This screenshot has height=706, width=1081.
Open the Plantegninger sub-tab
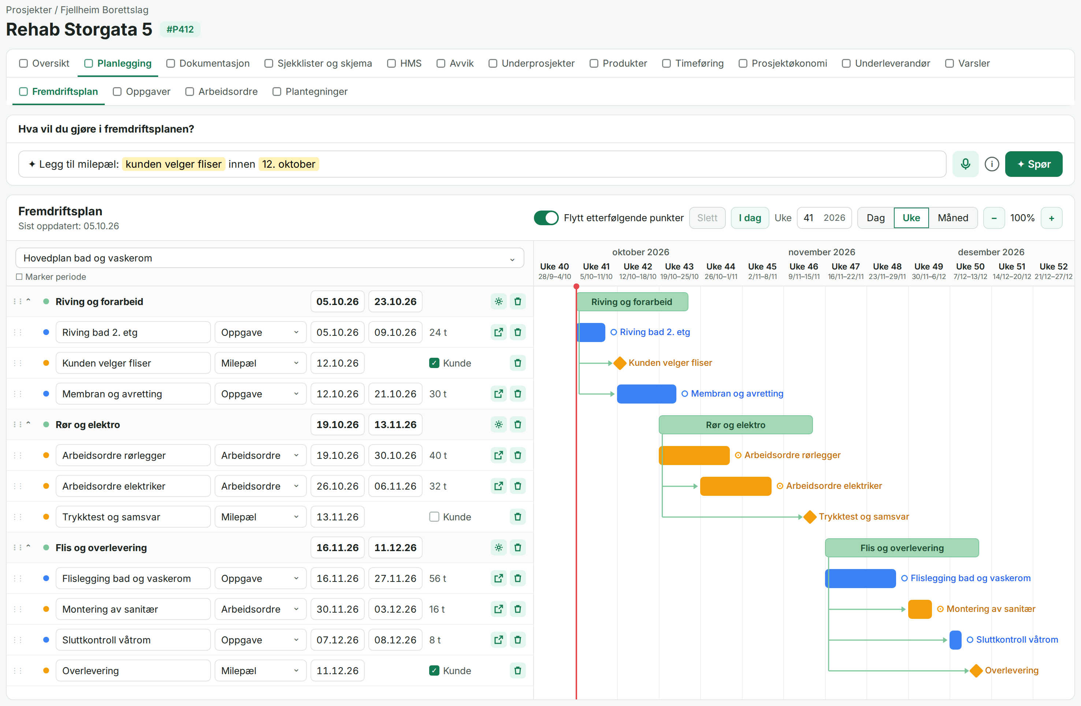(310, 92)
